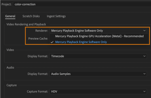This screenshot has height=98, width=151.
Task: Open Audio Display Format dropdown showing Audio Samples
Action: click(x=98, y=74)
